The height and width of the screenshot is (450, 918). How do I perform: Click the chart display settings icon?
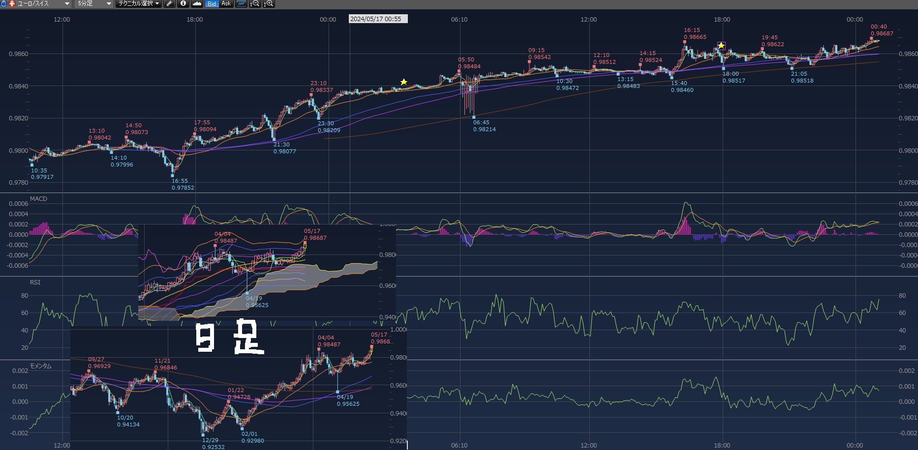pos(241,4)
